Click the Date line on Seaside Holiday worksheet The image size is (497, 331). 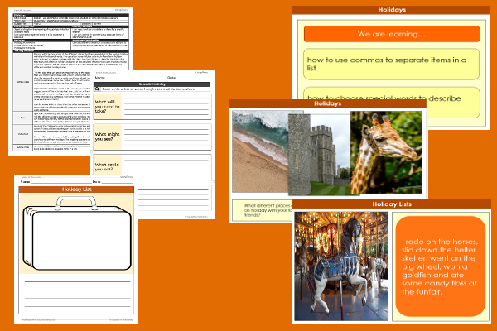point(192,78)
